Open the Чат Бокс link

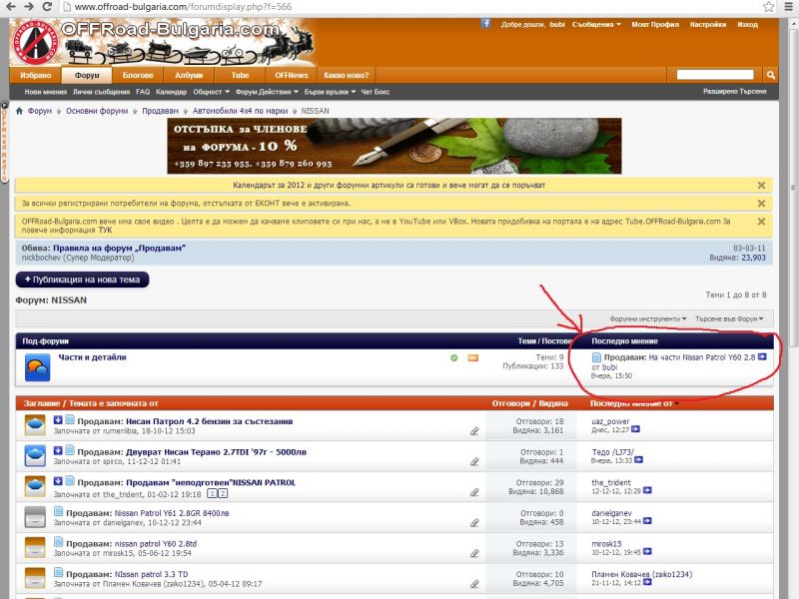[376, 92]
